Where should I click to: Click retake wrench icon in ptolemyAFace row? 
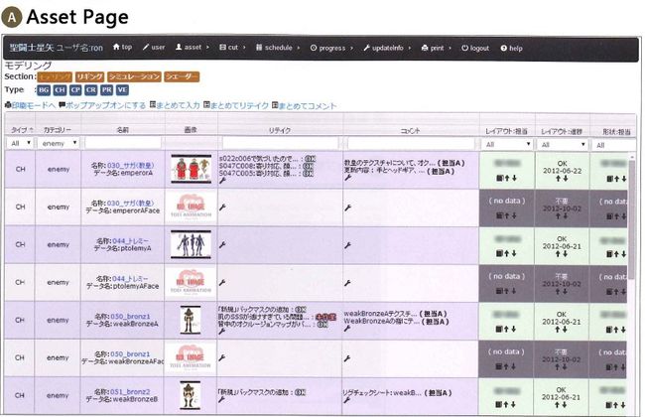click(x=222, y=282)
